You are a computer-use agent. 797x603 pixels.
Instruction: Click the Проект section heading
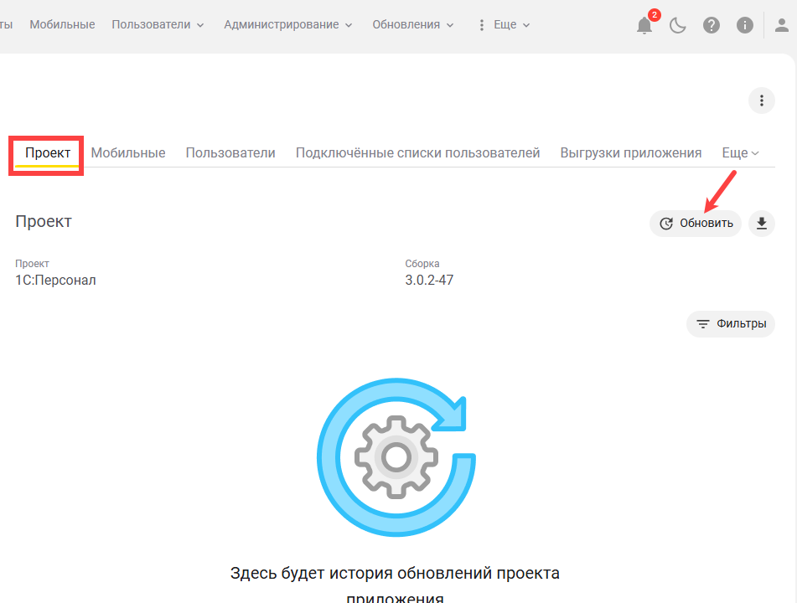point(44,221)
